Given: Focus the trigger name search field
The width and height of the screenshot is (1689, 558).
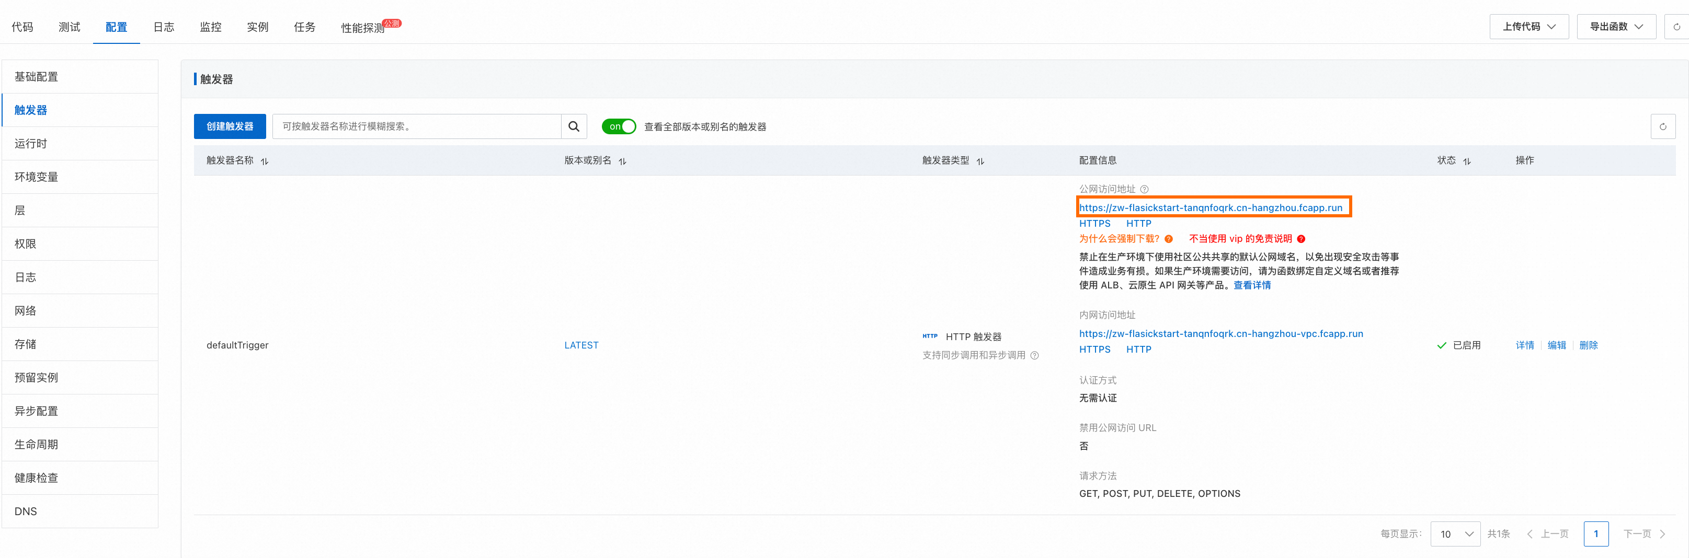Looking at the screenshot, I should point(417,126).
